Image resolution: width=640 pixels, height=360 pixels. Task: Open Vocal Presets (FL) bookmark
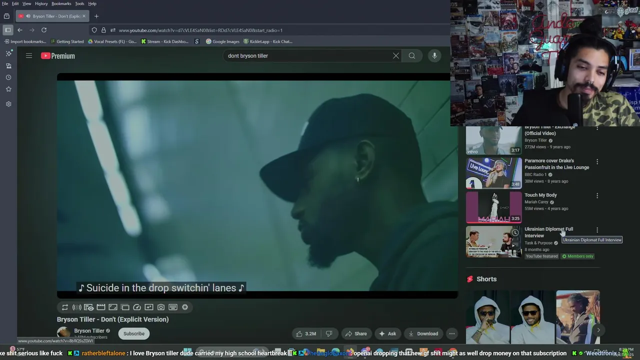pyautogui.click(x=112, y=41)
